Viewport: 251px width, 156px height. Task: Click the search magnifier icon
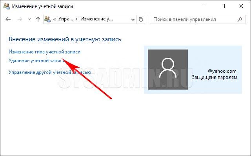point(240,19)
